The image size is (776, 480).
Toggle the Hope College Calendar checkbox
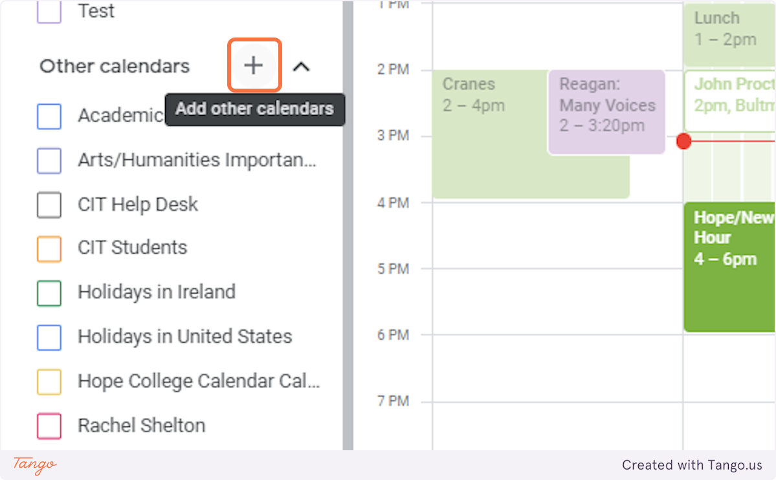point(49,382)
